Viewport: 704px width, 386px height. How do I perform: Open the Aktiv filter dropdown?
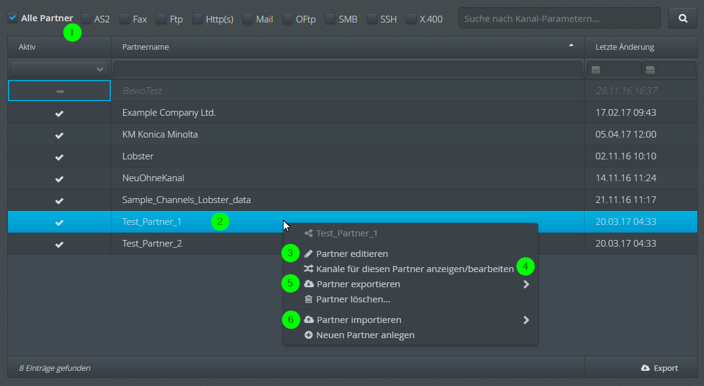pyautogui.click(x=59, y=69)
